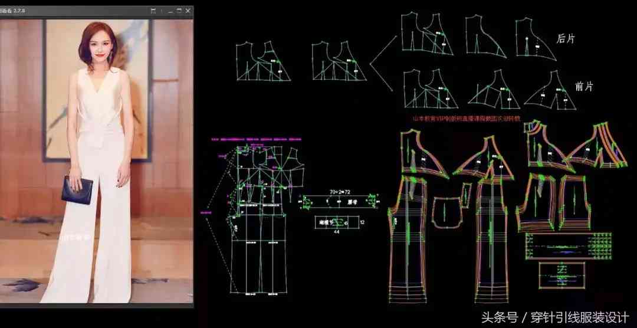
Task: Select the first bodice block at top left
Action: [x=262, y=61]
